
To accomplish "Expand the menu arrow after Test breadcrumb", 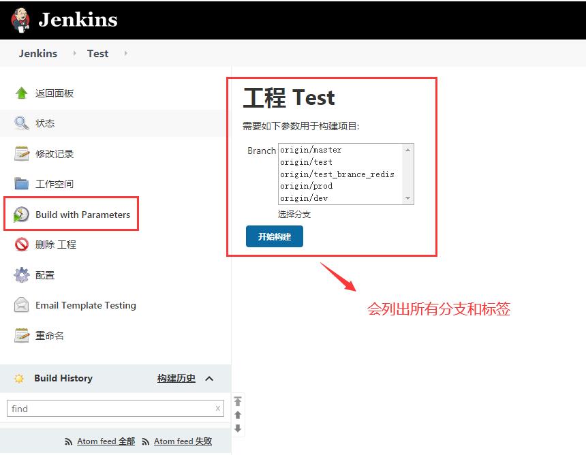I will (x=125, y=53).
